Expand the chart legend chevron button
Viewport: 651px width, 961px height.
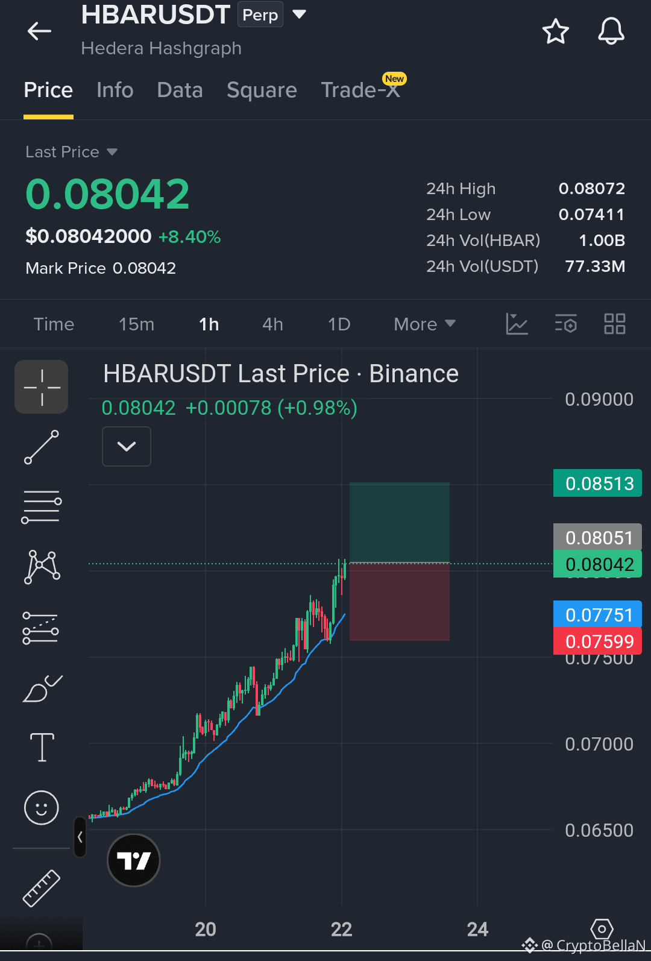click(x=127, y=446)
